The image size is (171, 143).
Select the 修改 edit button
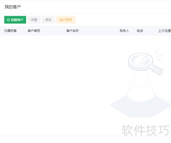[x=48, y=20]
